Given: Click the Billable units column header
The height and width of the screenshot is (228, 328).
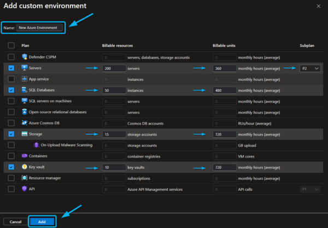Looking at the screenshot, I should tap(224, 45).
